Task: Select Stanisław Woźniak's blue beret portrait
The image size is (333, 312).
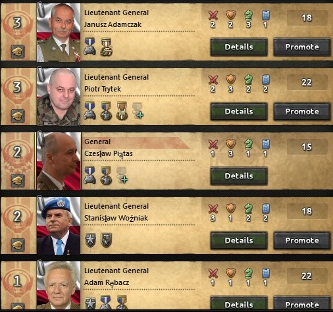Action: (59, 226)
